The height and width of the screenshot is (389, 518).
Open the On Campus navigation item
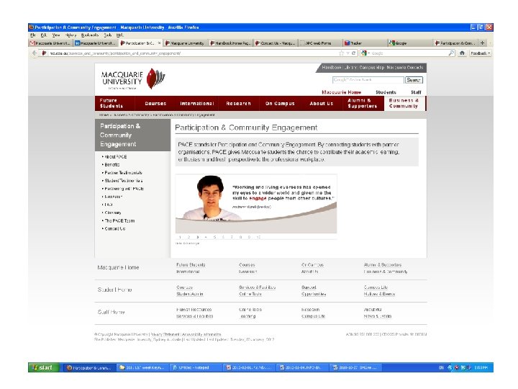tap(280, 104)
